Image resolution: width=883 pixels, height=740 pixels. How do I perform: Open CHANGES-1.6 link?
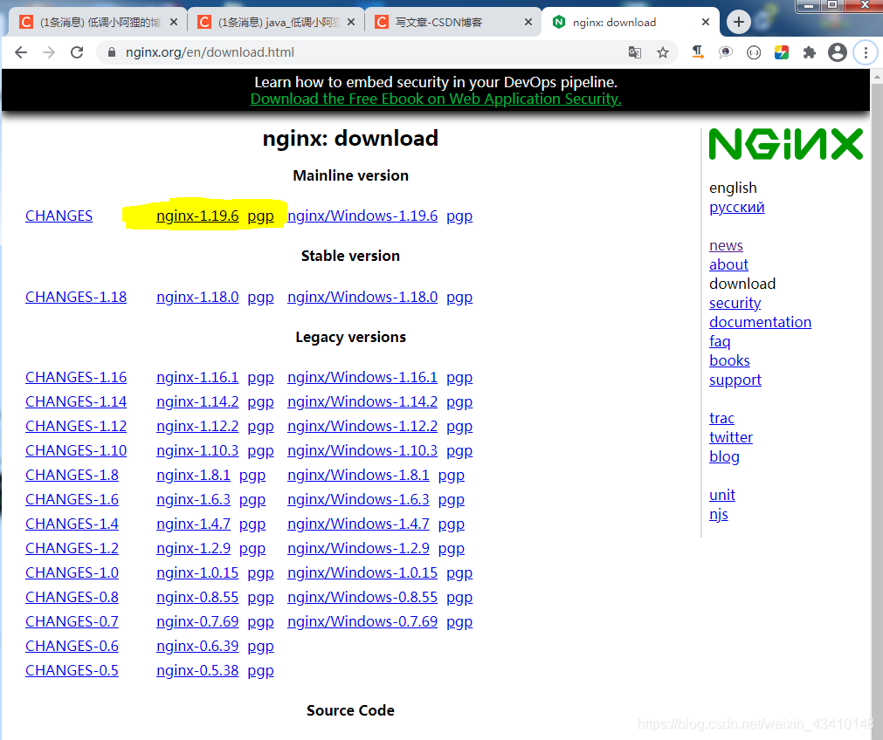tap(72, 500)
